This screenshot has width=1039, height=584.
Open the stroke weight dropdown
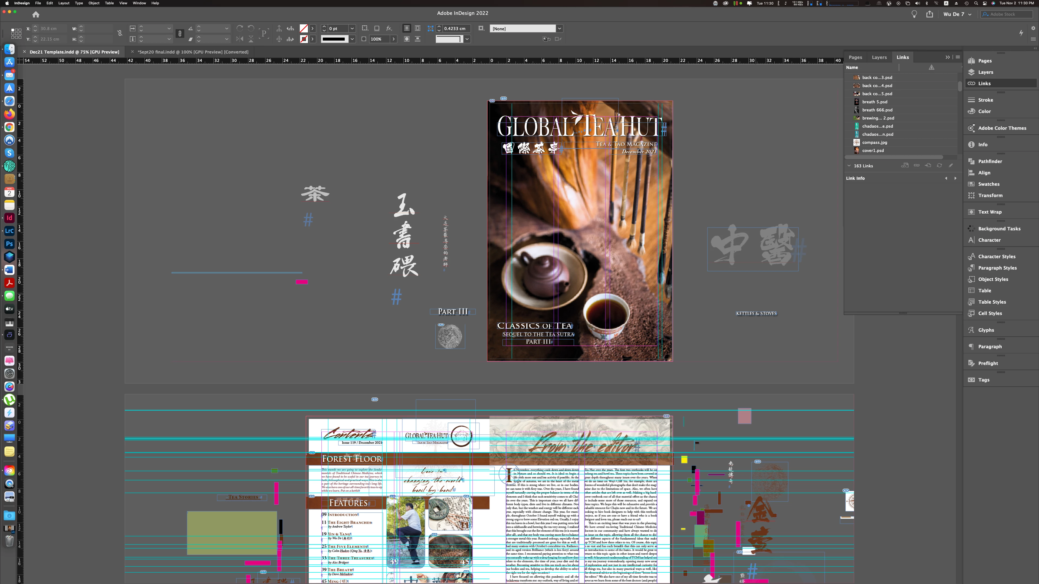(352, 29)
